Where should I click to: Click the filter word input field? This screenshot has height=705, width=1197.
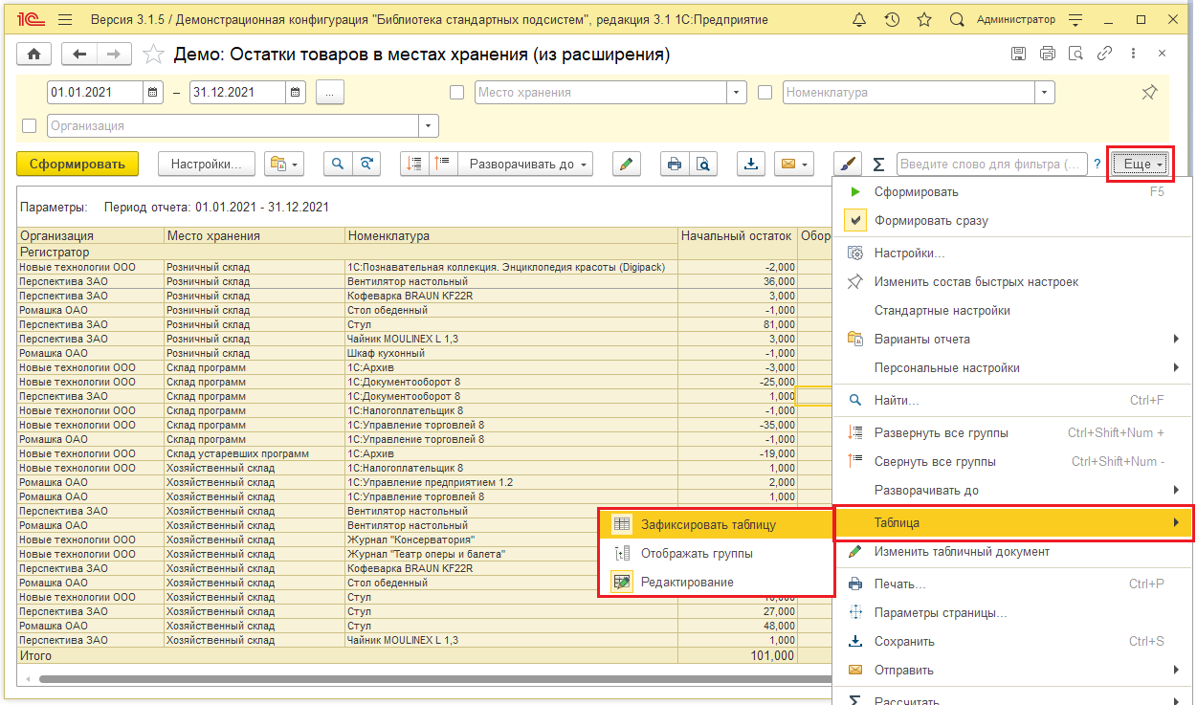pos(993,165)
